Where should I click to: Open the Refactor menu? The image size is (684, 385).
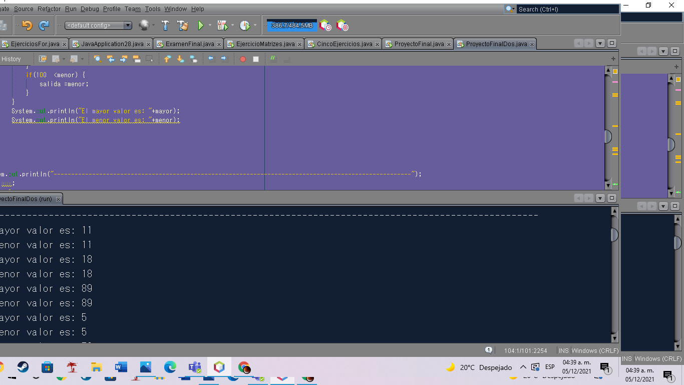[49, 9]
